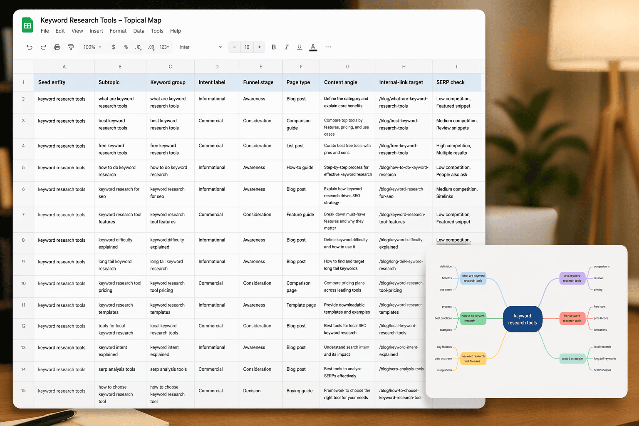Select the 'serp analysis tools' subtopic cell
The image size is (639, 426).
pyautogui.click(x=120, y=372)
